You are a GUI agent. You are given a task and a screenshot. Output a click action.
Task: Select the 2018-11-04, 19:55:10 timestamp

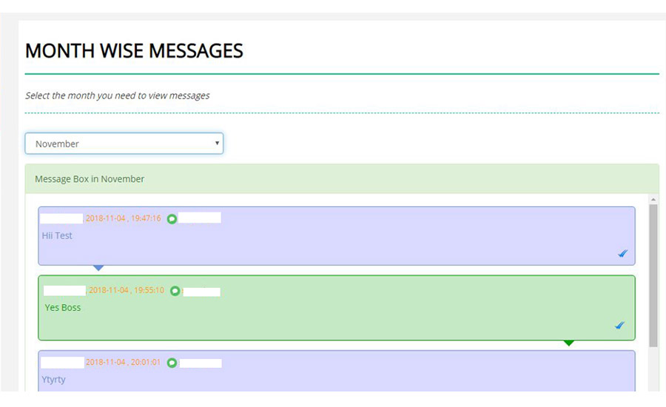(x=126, y=291)
